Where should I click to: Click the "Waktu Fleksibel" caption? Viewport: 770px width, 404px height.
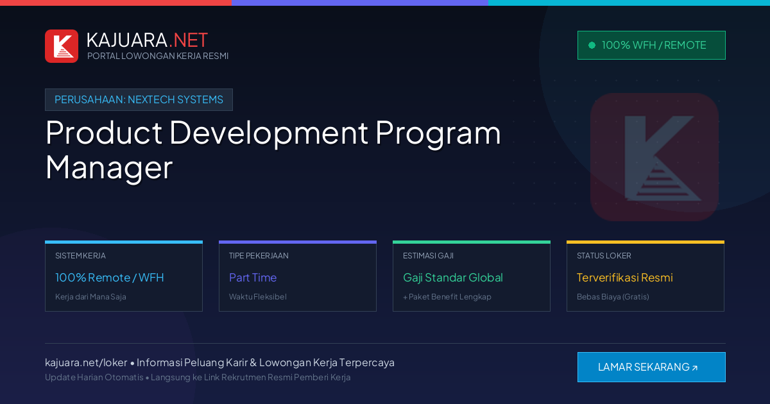coord(258,297)
